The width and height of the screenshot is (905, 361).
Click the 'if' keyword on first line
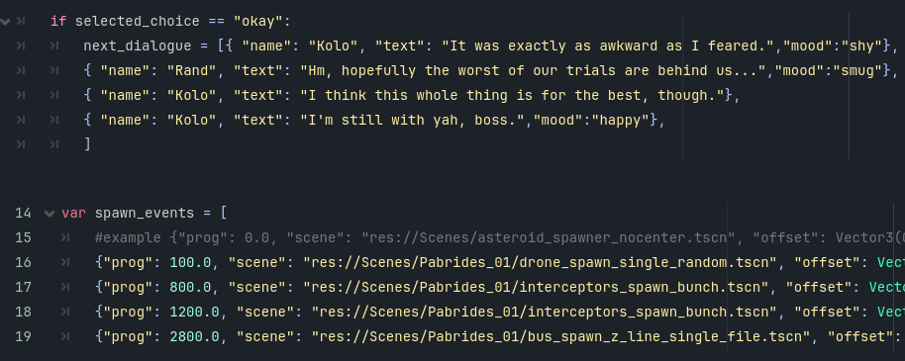pos(58,22)
